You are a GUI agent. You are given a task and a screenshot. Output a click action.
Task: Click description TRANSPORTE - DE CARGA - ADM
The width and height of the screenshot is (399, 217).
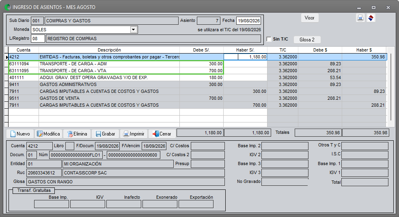[x=73, y=64]
